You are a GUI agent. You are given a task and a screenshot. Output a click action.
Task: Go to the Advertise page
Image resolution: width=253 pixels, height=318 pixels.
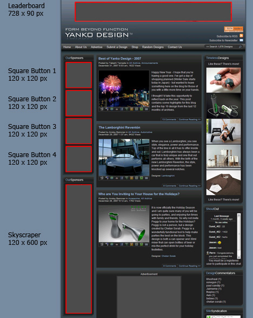click(x=97, y=47)
